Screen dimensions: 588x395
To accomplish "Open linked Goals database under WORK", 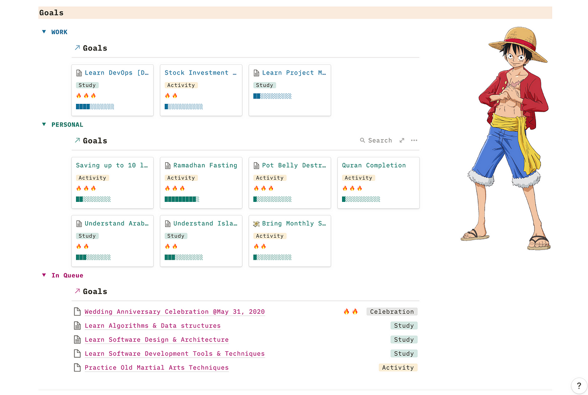I will pos(95,48).
